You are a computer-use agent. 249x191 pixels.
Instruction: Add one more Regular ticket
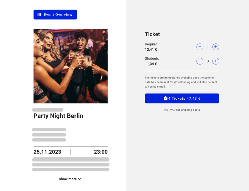click(216, 47)
